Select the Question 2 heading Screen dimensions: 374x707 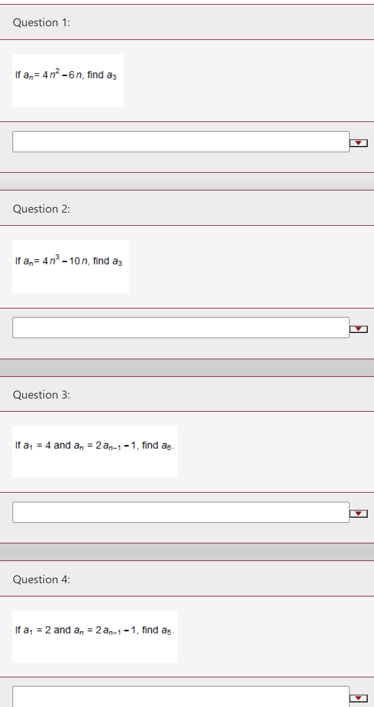point(41,209)
